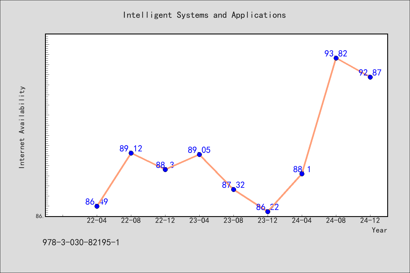The height and width of the screenshot is (273, 410).
Task: Click the 22-08 x-axis tick label
Action: point(131,221)
